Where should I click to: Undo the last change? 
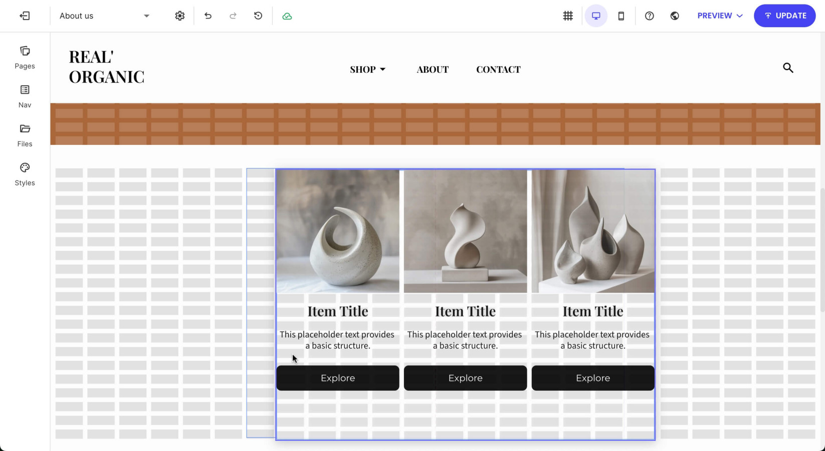pyautogui.click(x=208, y=16)
